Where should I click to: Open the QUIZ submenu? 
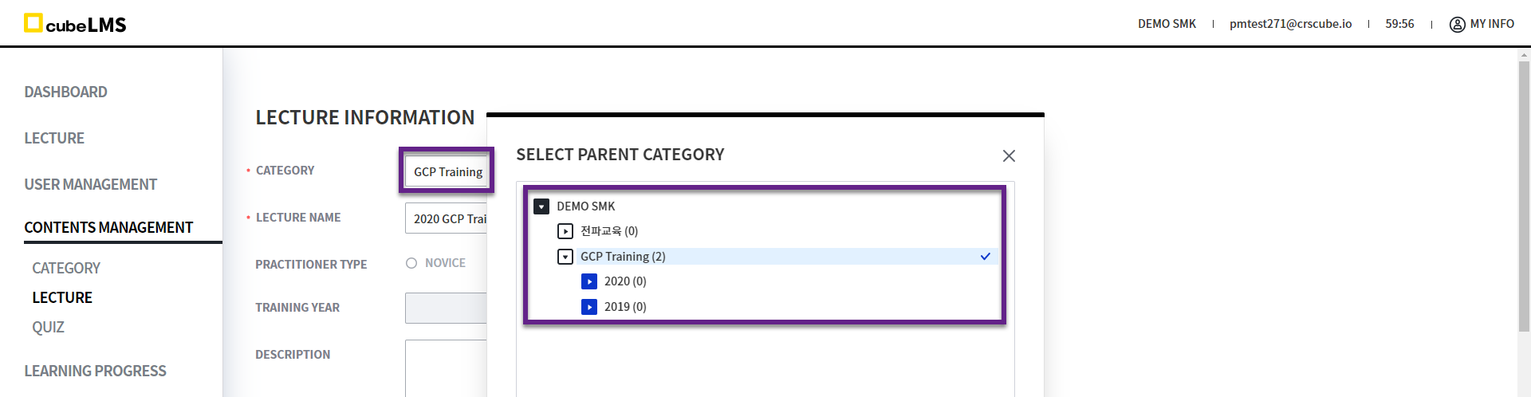[x=48, y=327]
